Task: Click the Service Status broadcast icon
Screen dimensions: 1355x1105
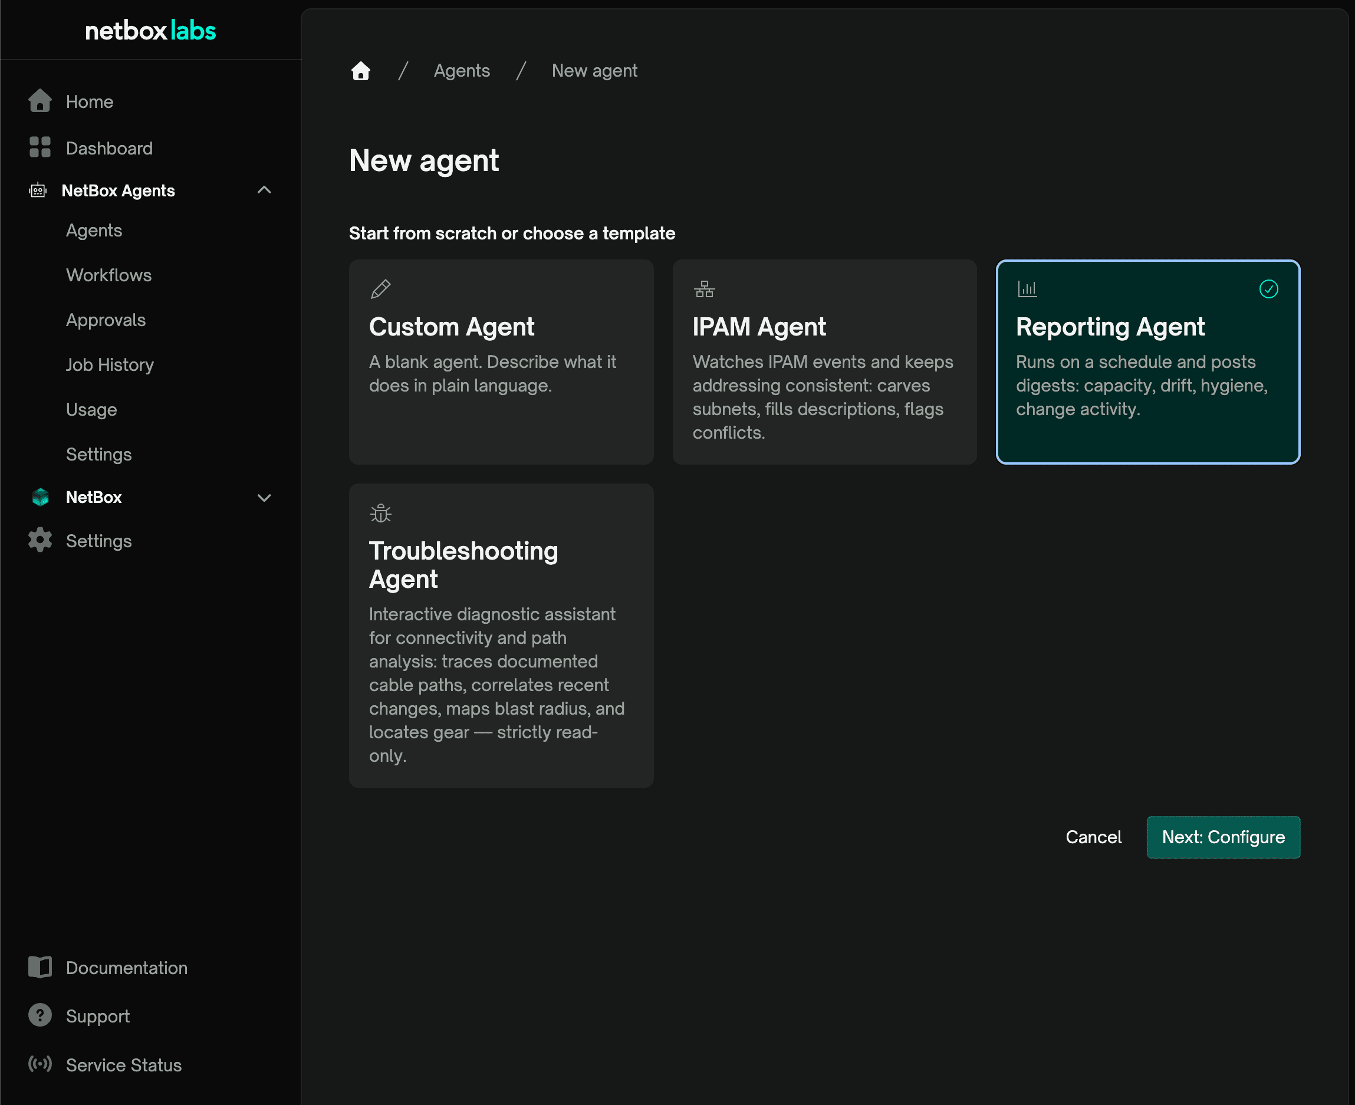Action: tap(40, 1064)
